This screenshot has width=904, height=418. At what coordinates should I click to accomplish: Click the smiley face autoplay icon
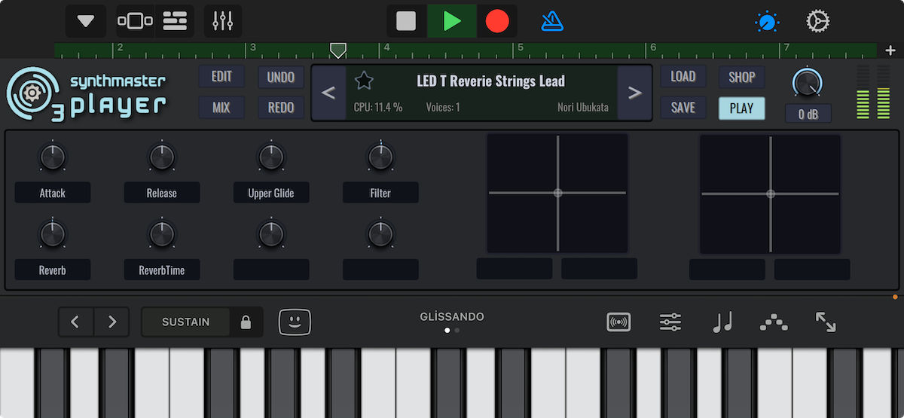(x=295, y=322)
